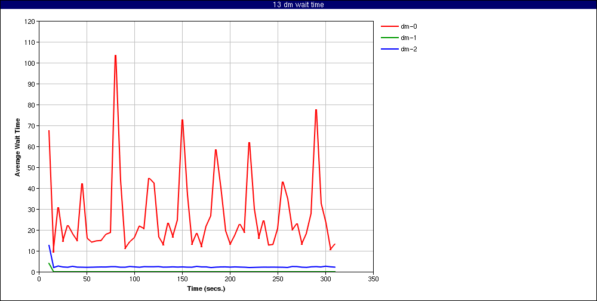The width and height of the screenshot is (597, 301).
Task: Click the y-axis tick label 50
Action: [31, 168]
